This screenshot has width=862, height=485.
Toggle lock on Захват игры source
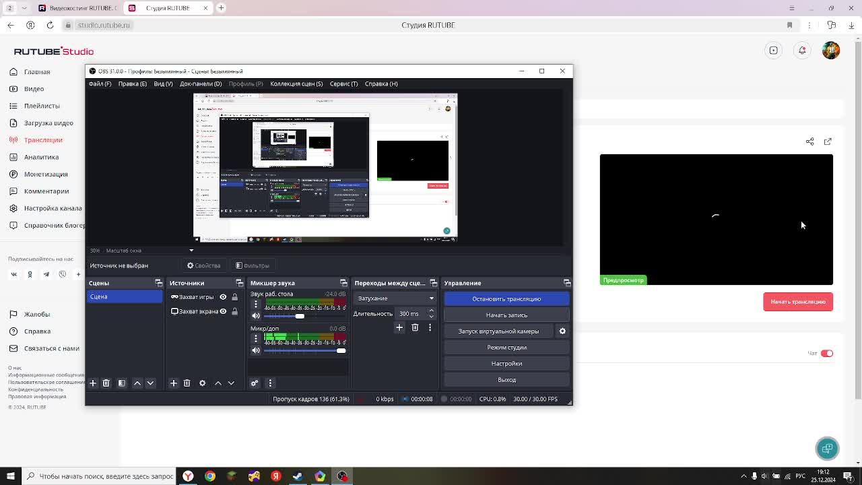coord(234,297)
